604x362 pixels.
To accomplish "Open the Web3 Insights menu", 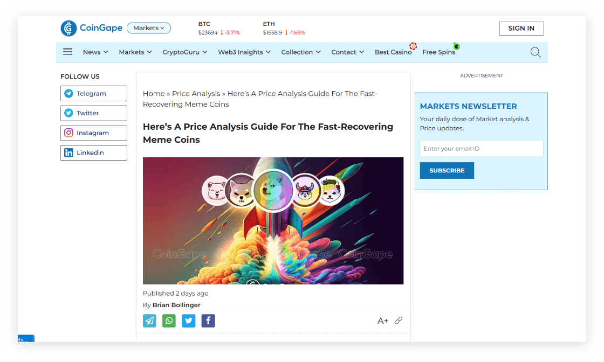I will [x=244, y=52].
